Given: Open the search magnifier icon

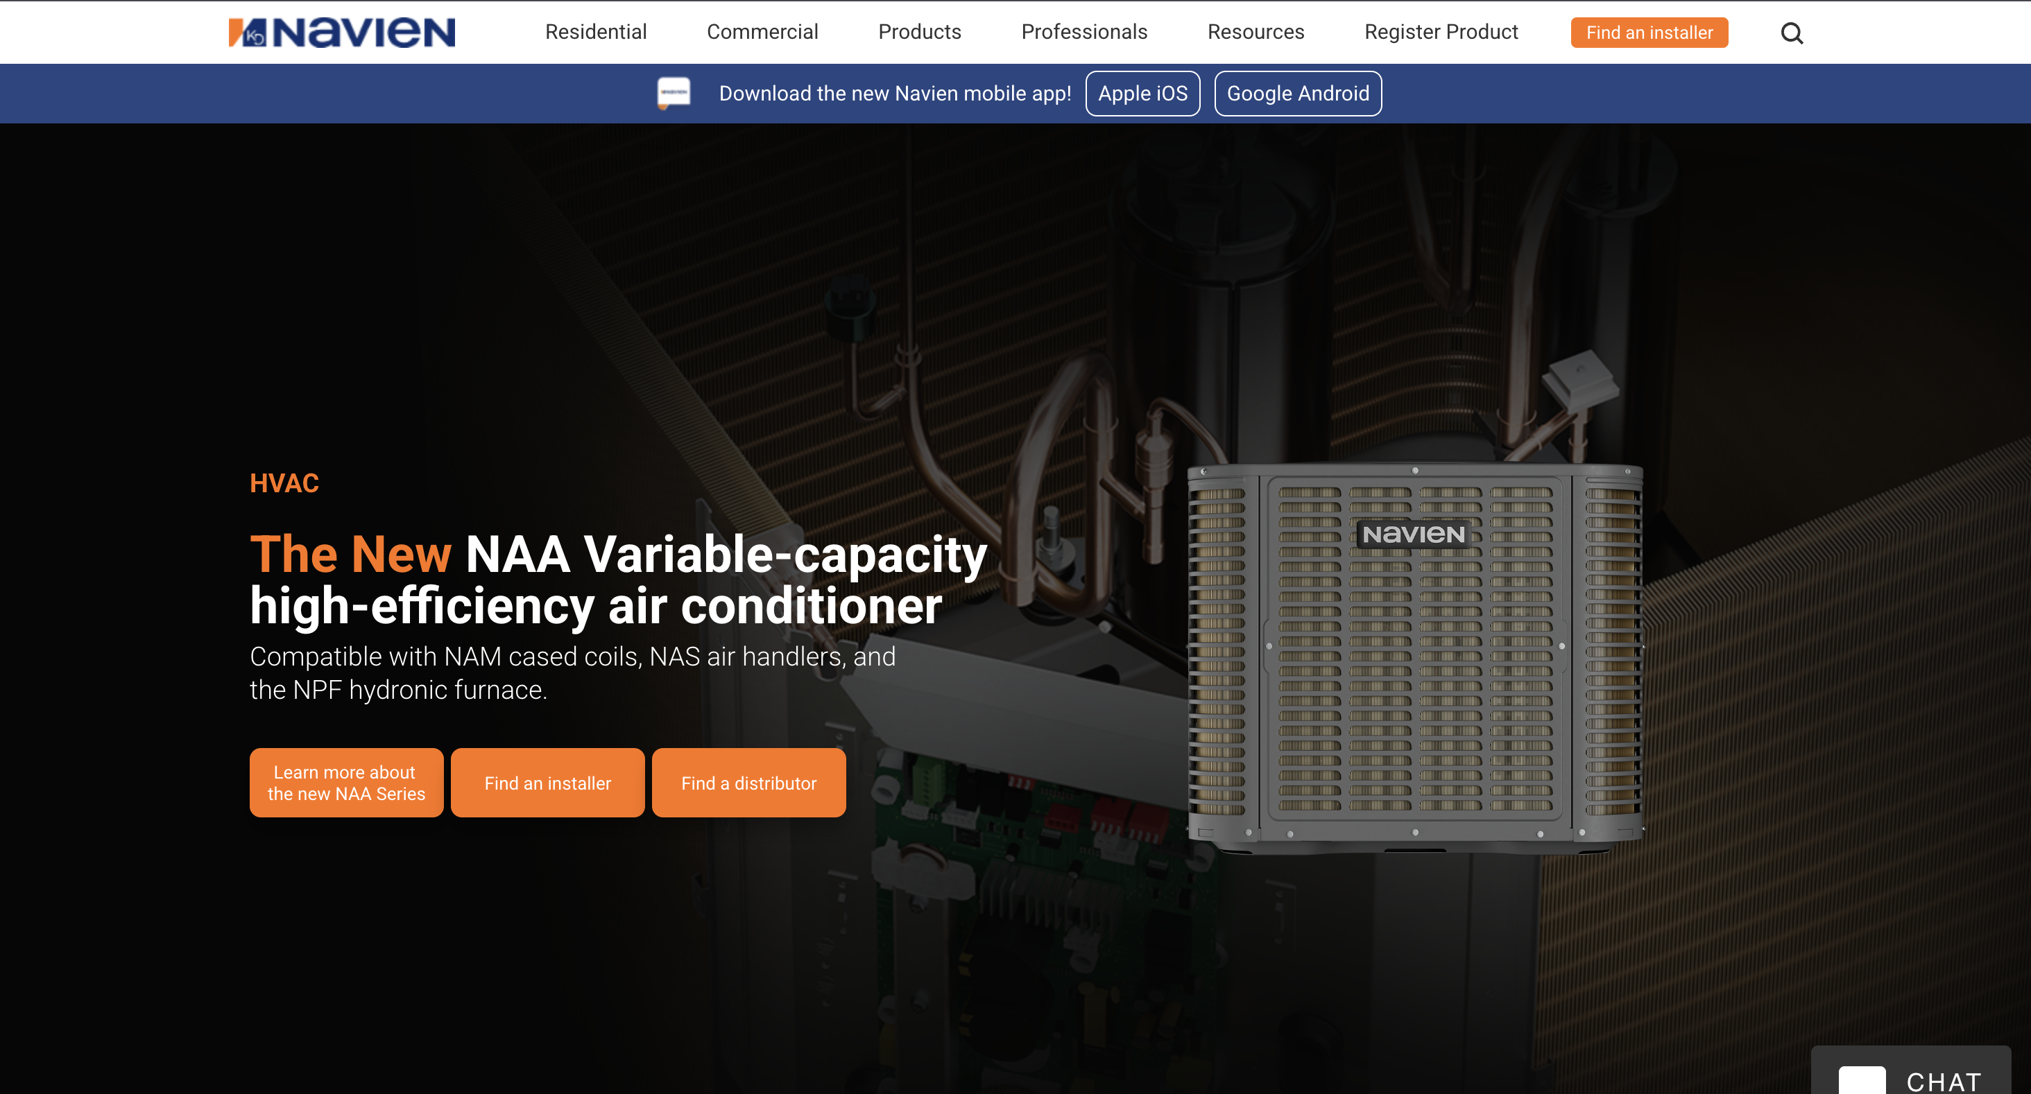Looking at the screenshot, I should 1791,33.
